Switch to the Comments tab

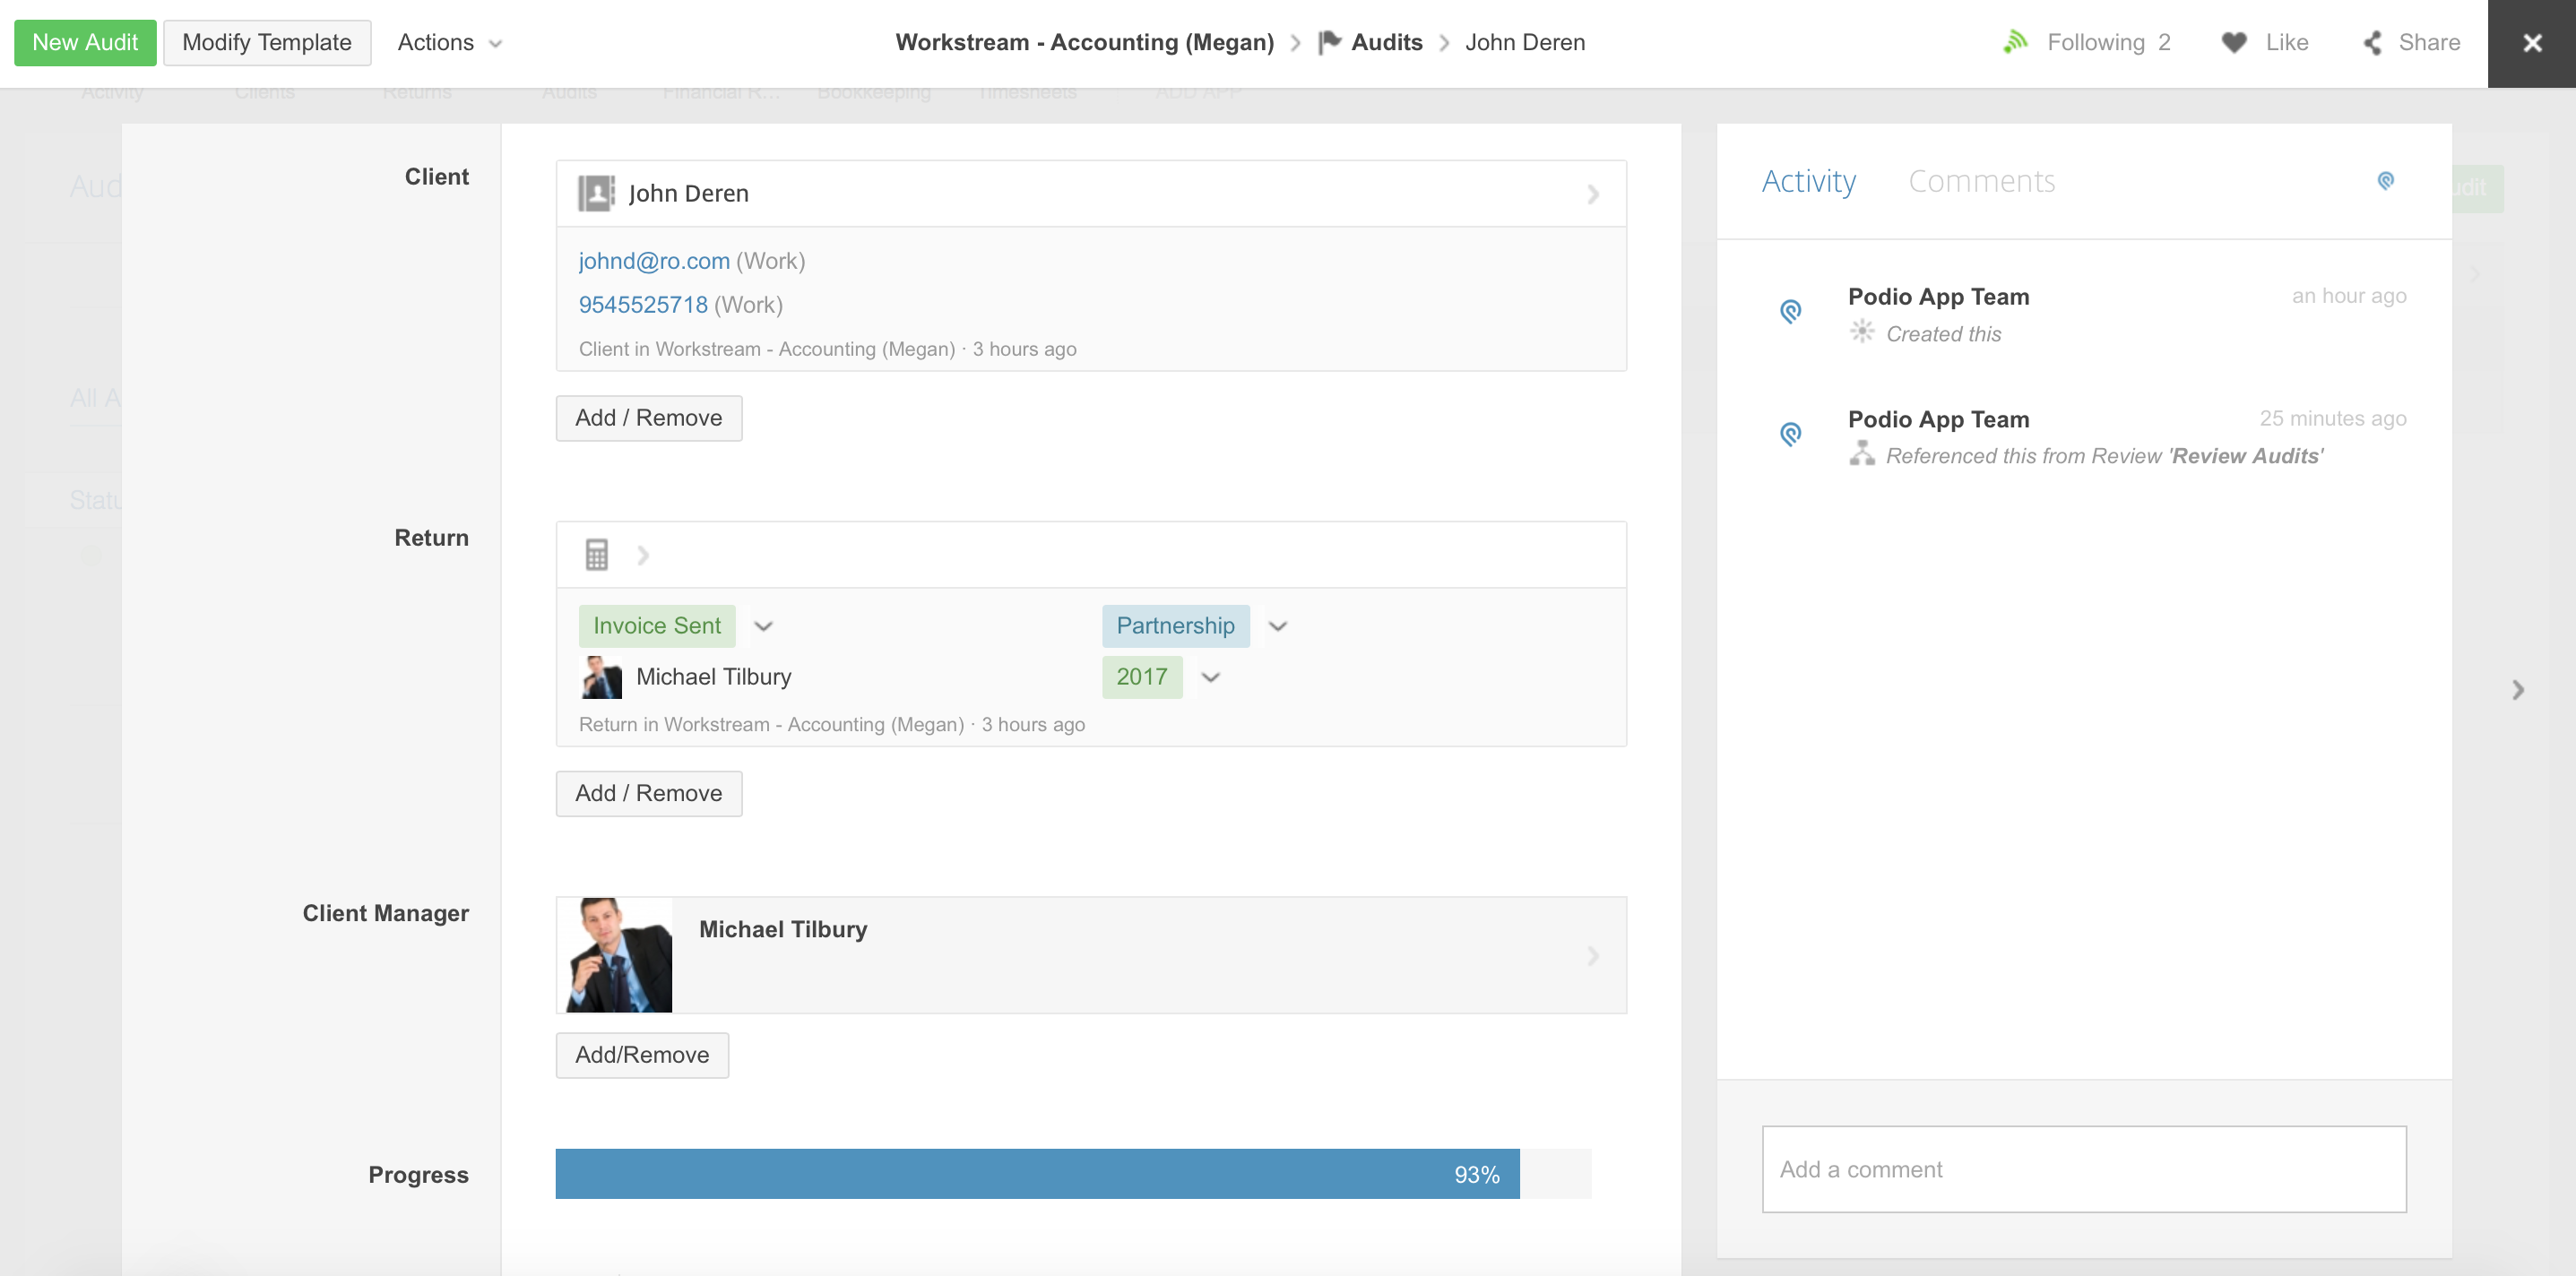[1981, 181]
